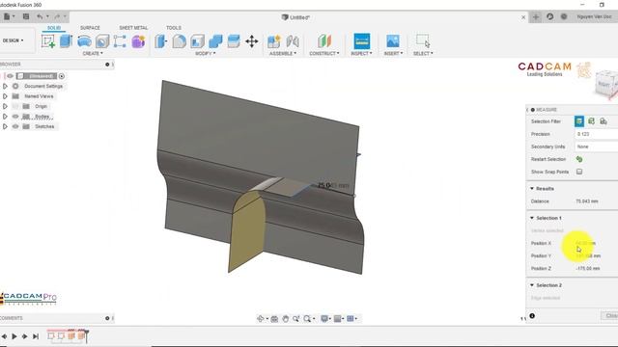
Task: Open the Viewports layout menu
Action: tap(351, 319)
